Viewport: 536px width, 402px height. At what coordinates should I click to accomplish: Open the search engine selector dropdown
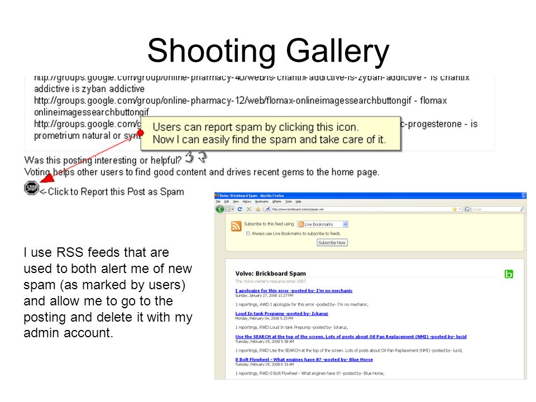[468, 209]
